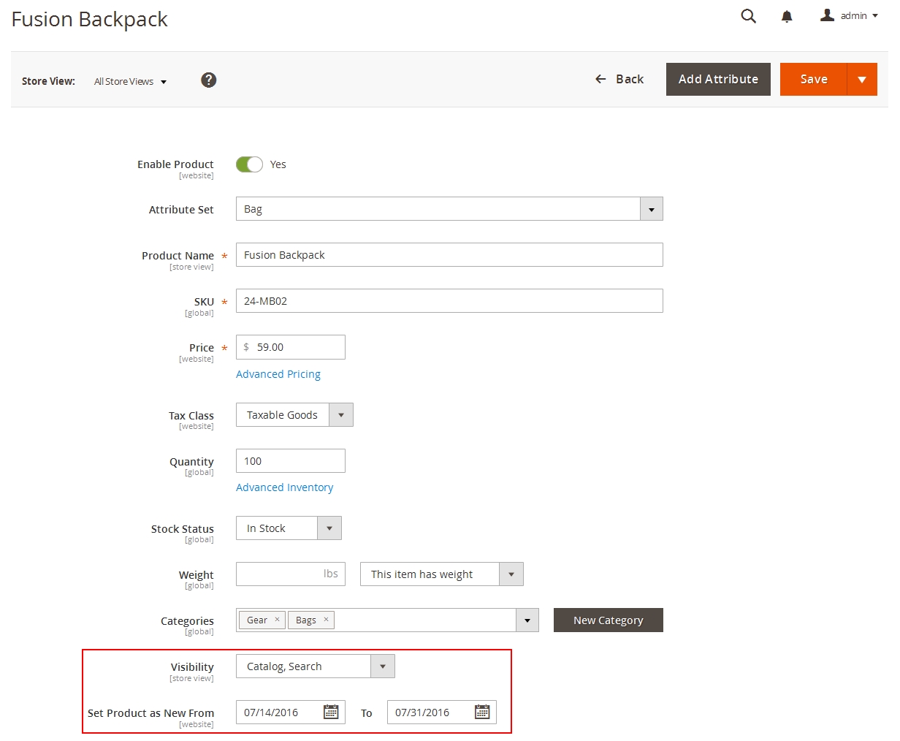Click the search magnifier icon
Viewport: 900px width, 741px height.
(748, 15)
